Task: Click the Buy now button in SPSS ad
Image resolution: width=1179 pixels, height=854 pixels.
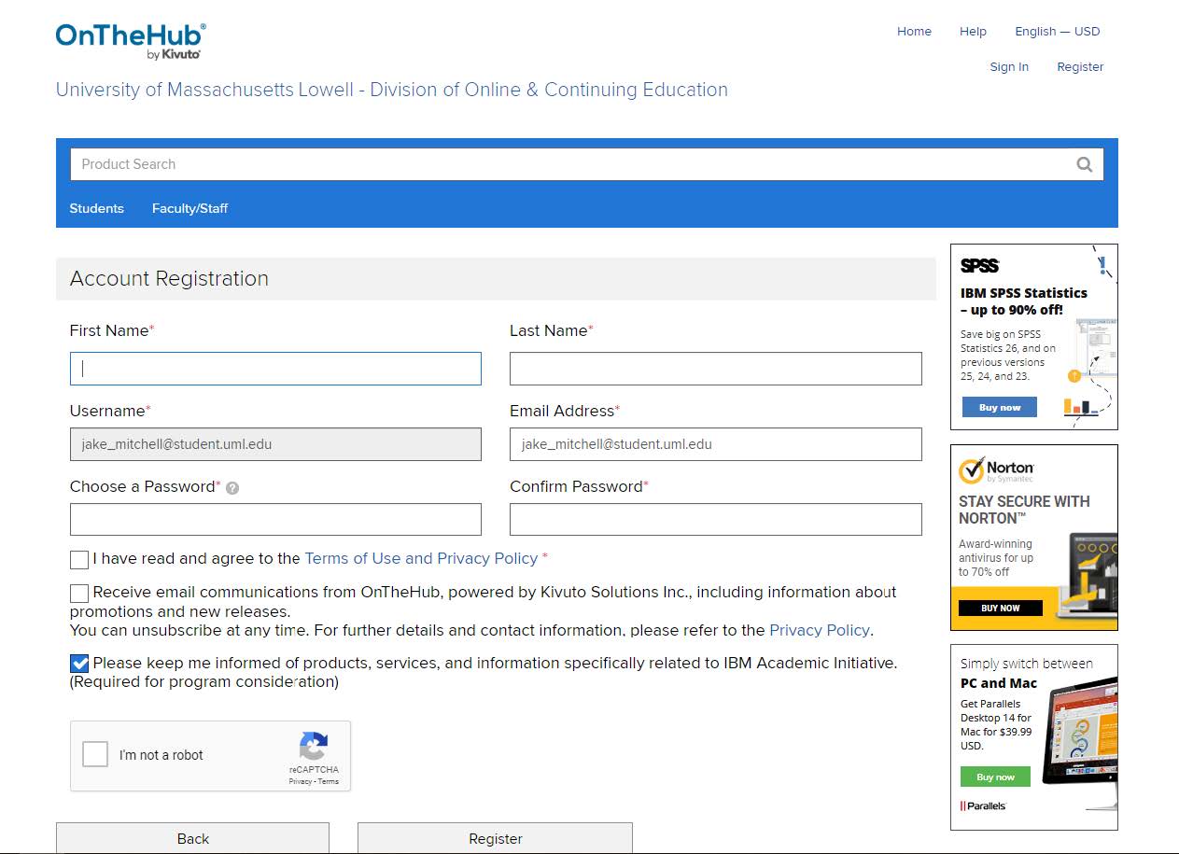Action: (999, 408)
